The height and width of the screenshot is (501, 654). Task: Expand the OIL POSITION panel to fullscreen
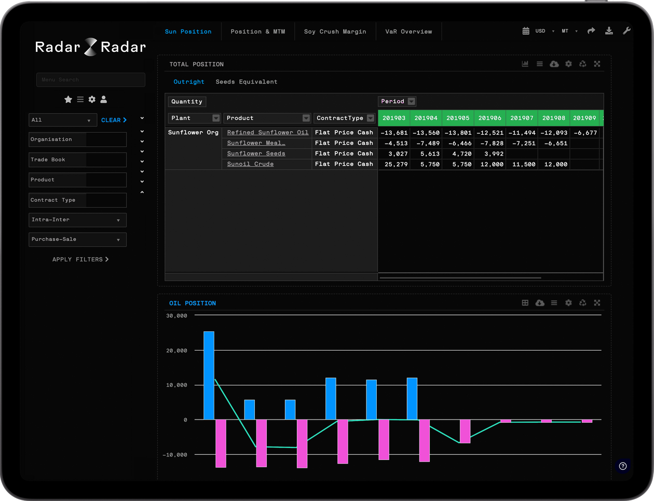[597, 302]
